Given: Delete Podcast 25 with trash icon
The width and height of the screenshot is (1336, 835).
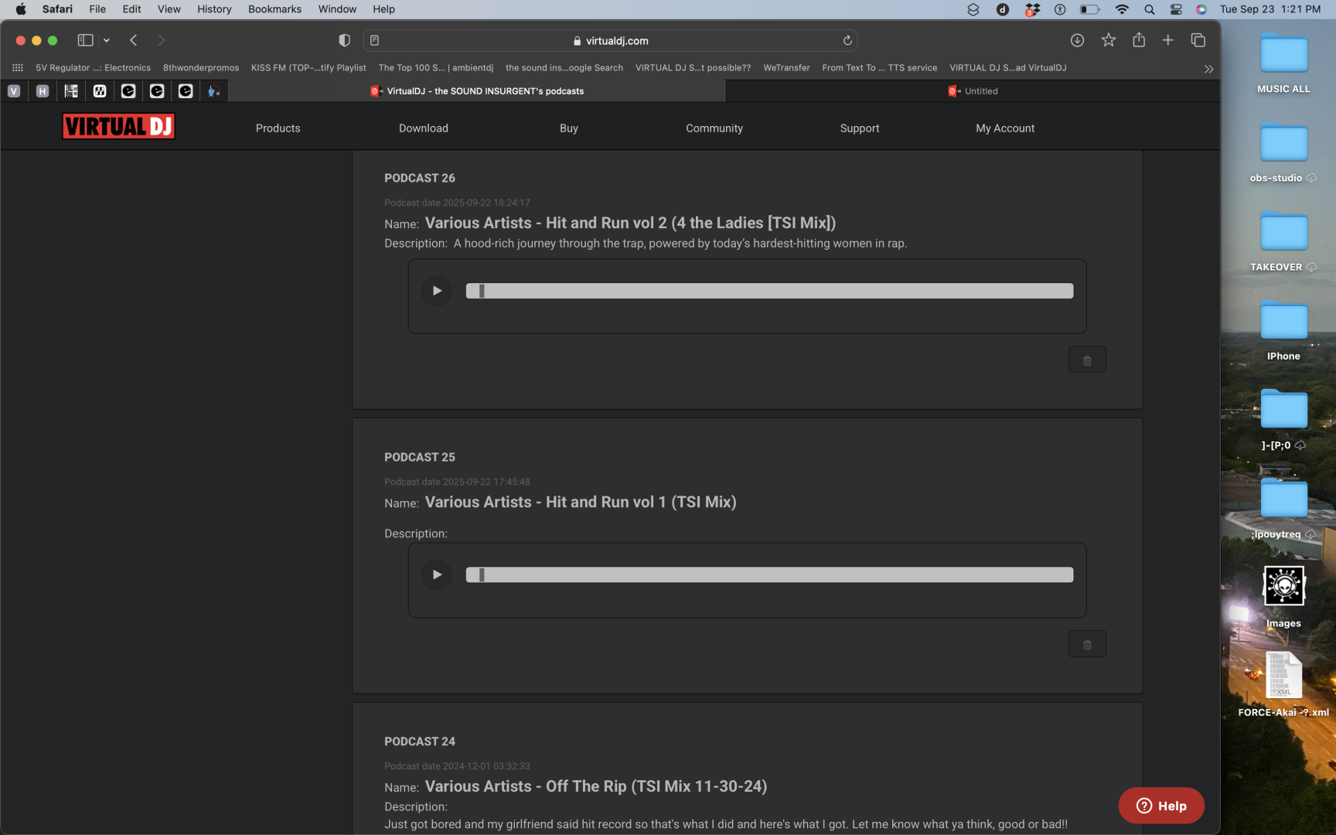Looking at the screenshot, I should tap(1087, 644).
